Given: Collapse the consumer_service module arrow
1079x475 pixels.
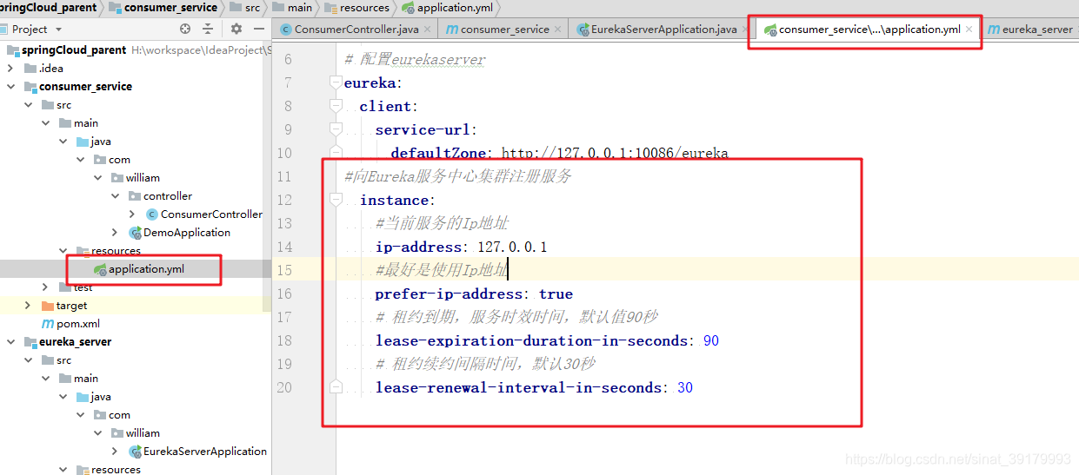Looking at the screenshot, I should tap(10, 86).
